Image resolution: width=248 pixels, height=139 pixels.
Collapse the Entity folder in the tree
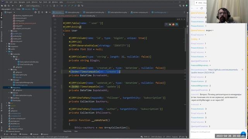click(x=9, y=69)
